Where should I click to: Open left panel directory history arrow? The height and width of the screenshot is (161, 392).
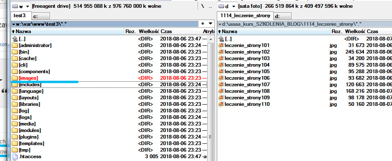click(x=210, y=24)
